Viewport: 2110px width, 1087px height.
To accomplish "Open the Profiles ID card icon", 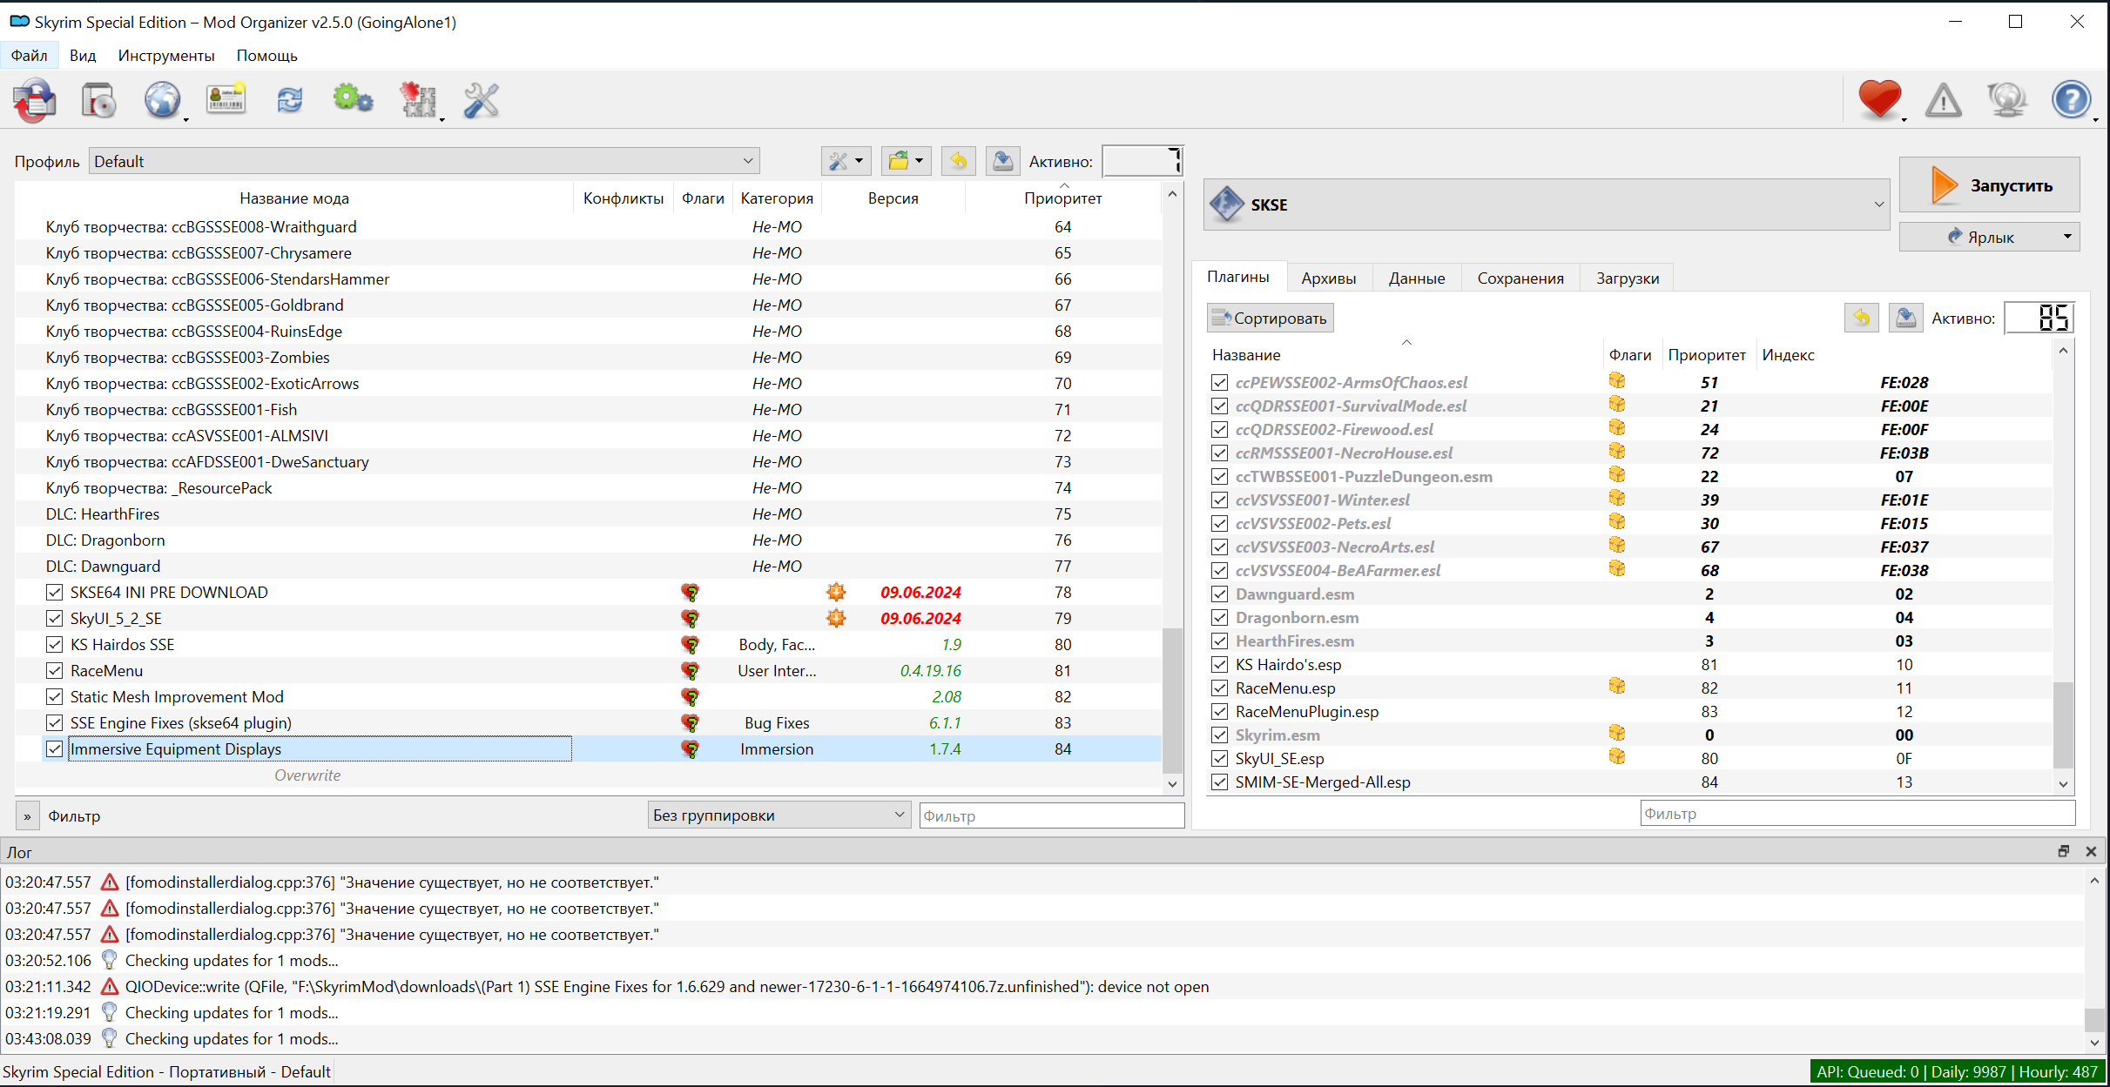I will (x=226, y=100).
